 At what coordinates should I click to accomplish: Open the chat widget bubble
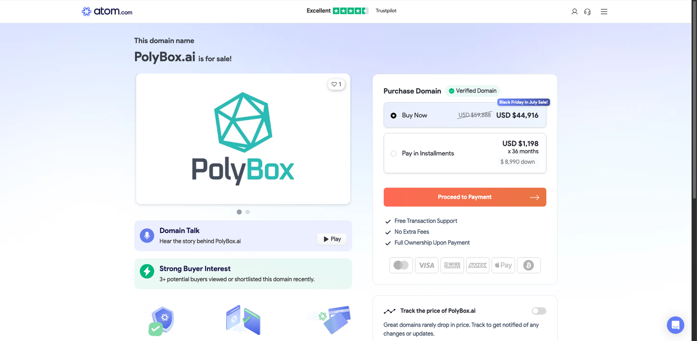(x=676, y=325)
